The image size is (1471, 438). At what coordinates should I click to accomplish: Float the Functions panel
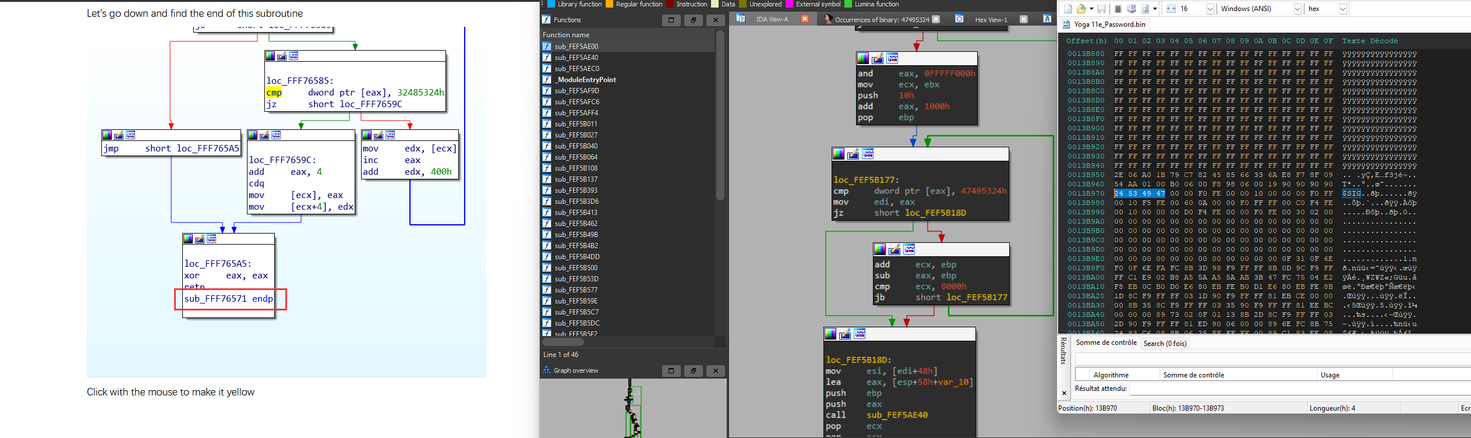click(x=693, y=20)
